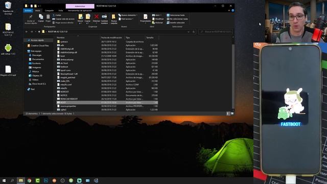Click the Pegar clipboard icon
Viewport: 327px width, 184px height.
tap(48, 17)
